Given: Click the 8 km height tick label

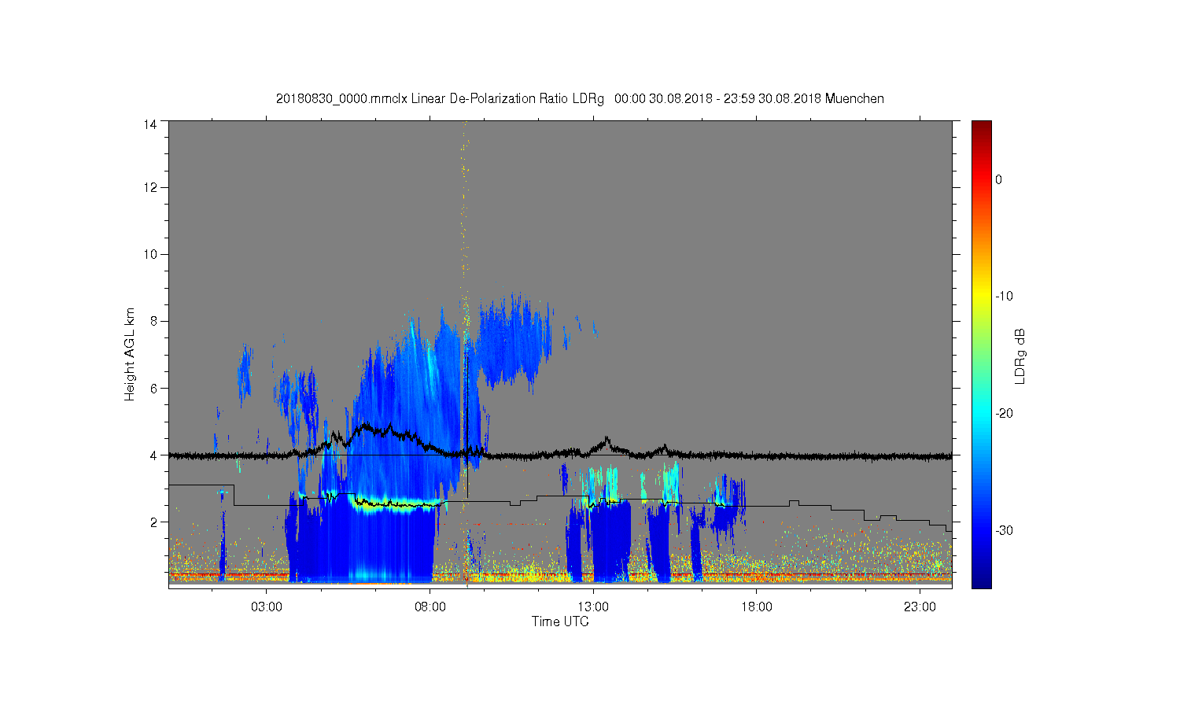Looking at the screenshot, I should 153,321.
